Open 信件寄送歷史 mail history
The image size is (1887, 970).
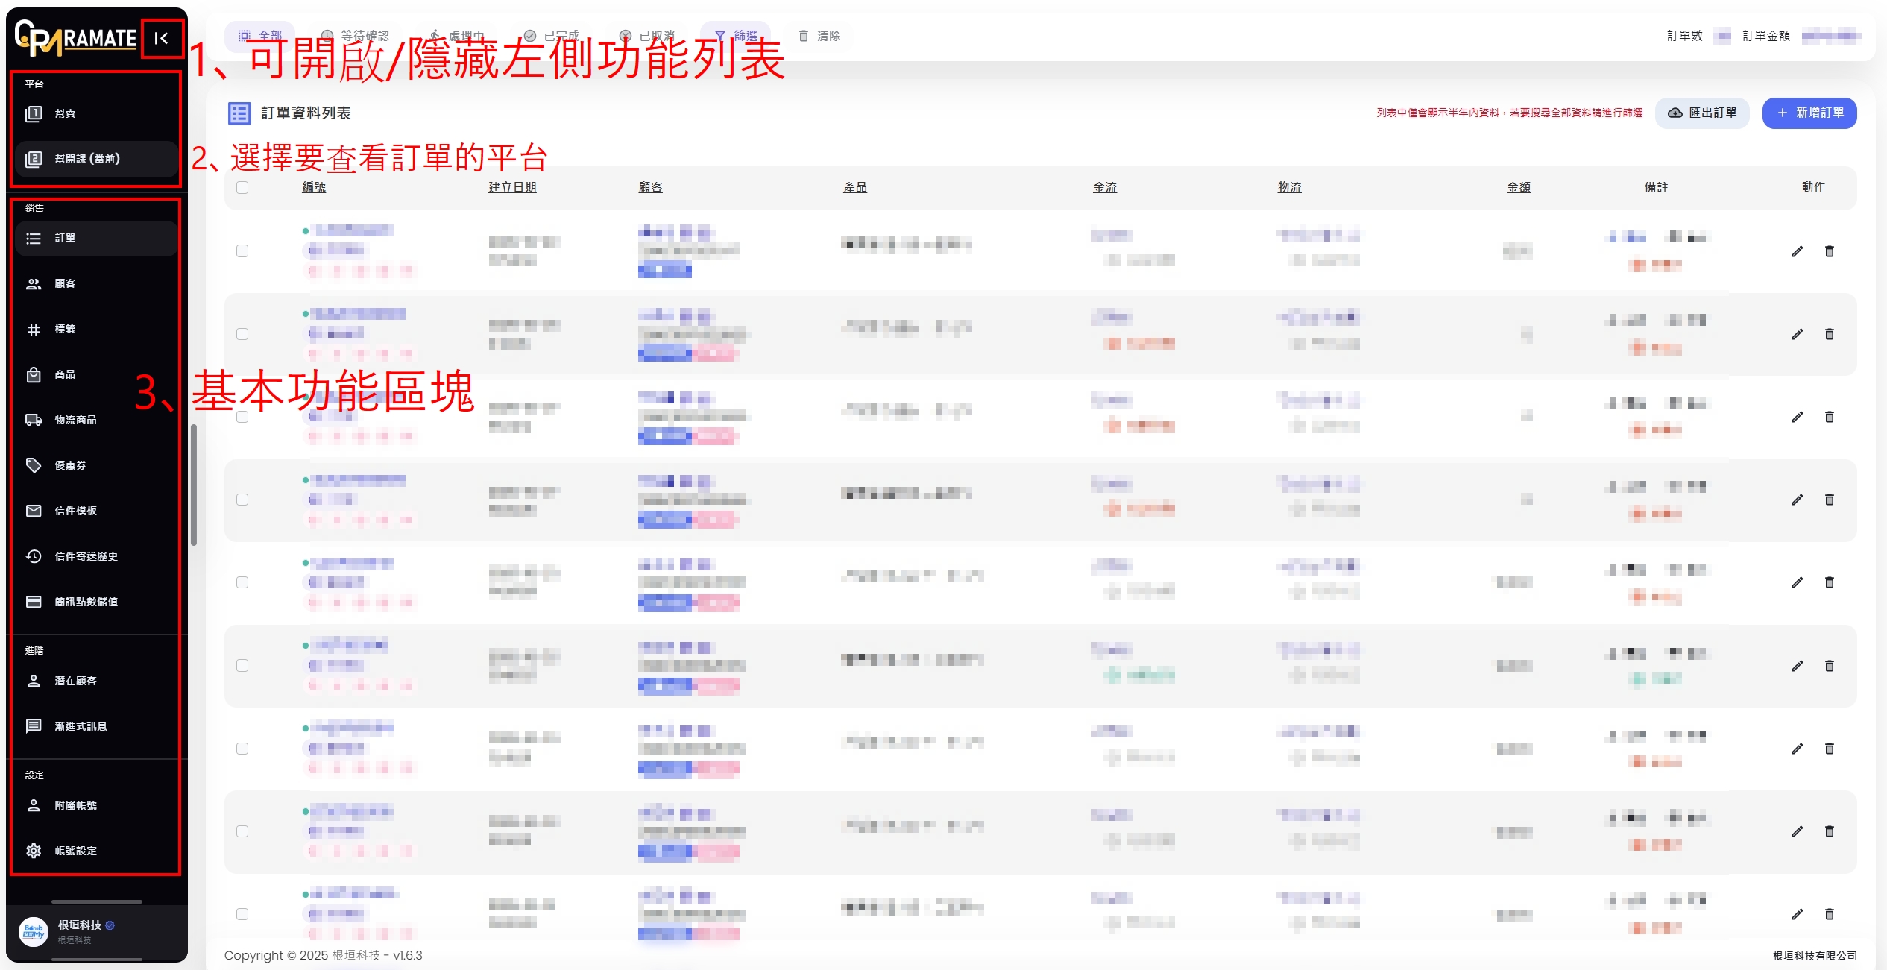pyautogui.click(x=85, y=556)
